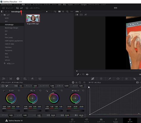The image size is (141, 123).
Task: Adjust the lift master wheel slider
Action: coord(11,111)
